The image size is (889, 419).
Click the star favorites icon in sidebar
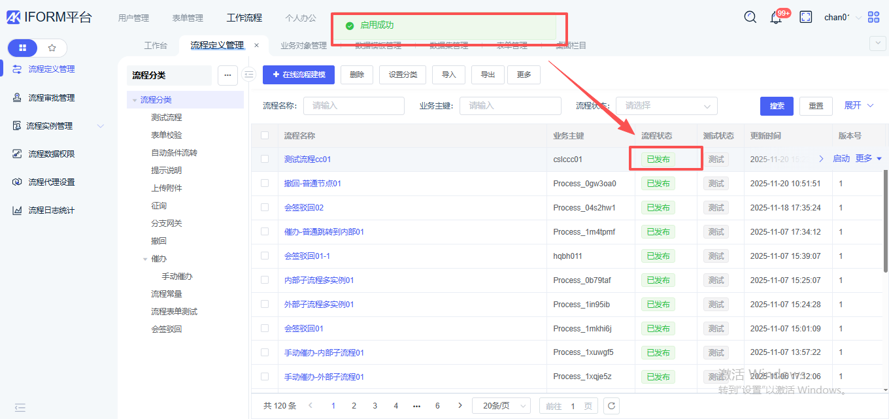pyautogui.click(x=52, y=48)
